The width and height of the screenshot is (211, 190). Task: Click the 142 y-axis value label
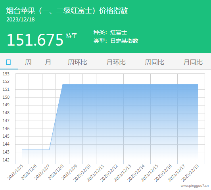coord(6,160)
